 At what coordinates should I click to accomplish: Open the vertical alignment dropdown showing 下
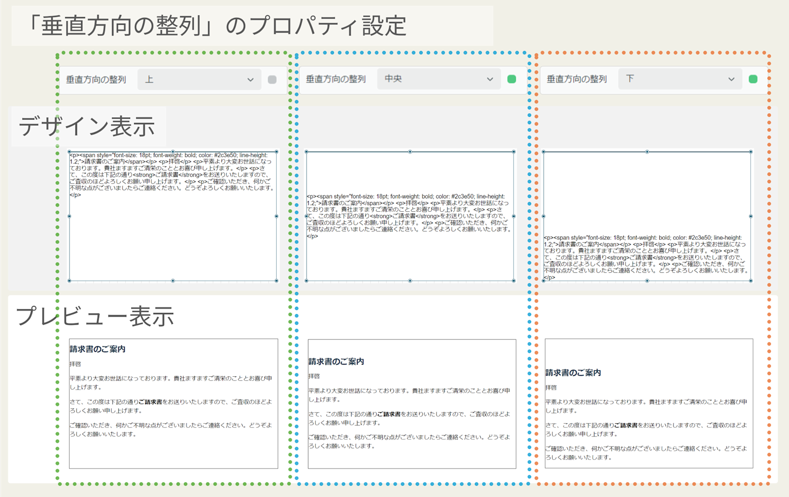point(680,79)
